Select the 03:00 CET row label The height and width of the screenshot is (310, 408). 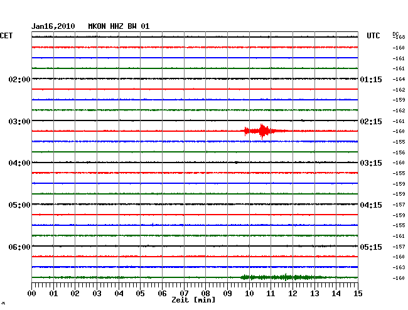pyautogui.click(x=19, y=122)
